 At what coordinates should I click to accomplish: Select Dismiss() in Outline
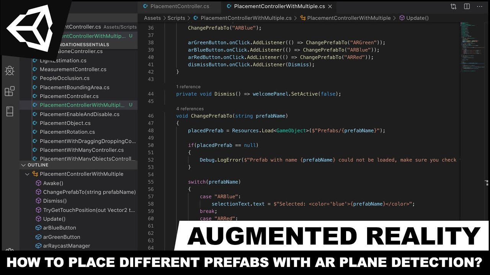(55, 201)
